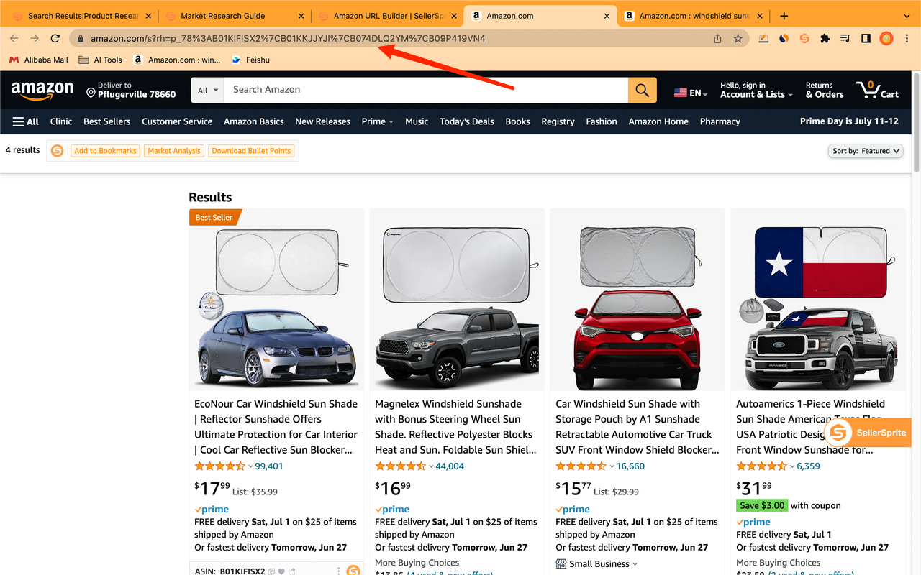Viewport: 921px width, 575px height.
Task: Open the AI Tools bookmark folder
Action: point(101,60)
